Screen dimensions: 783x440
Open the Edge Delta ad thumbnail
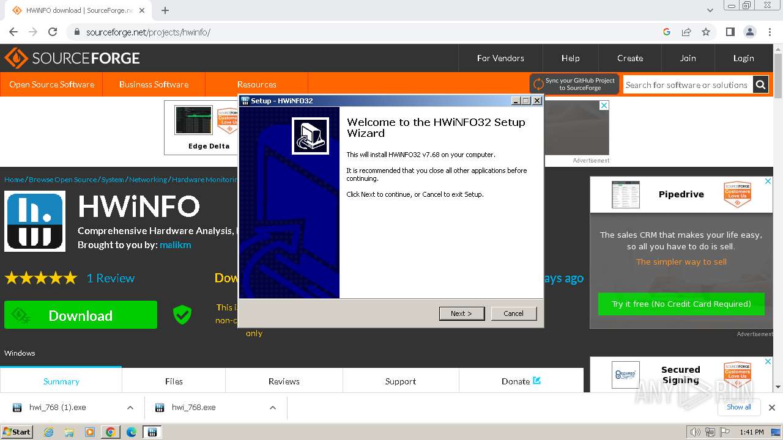(x=193, y=120)
